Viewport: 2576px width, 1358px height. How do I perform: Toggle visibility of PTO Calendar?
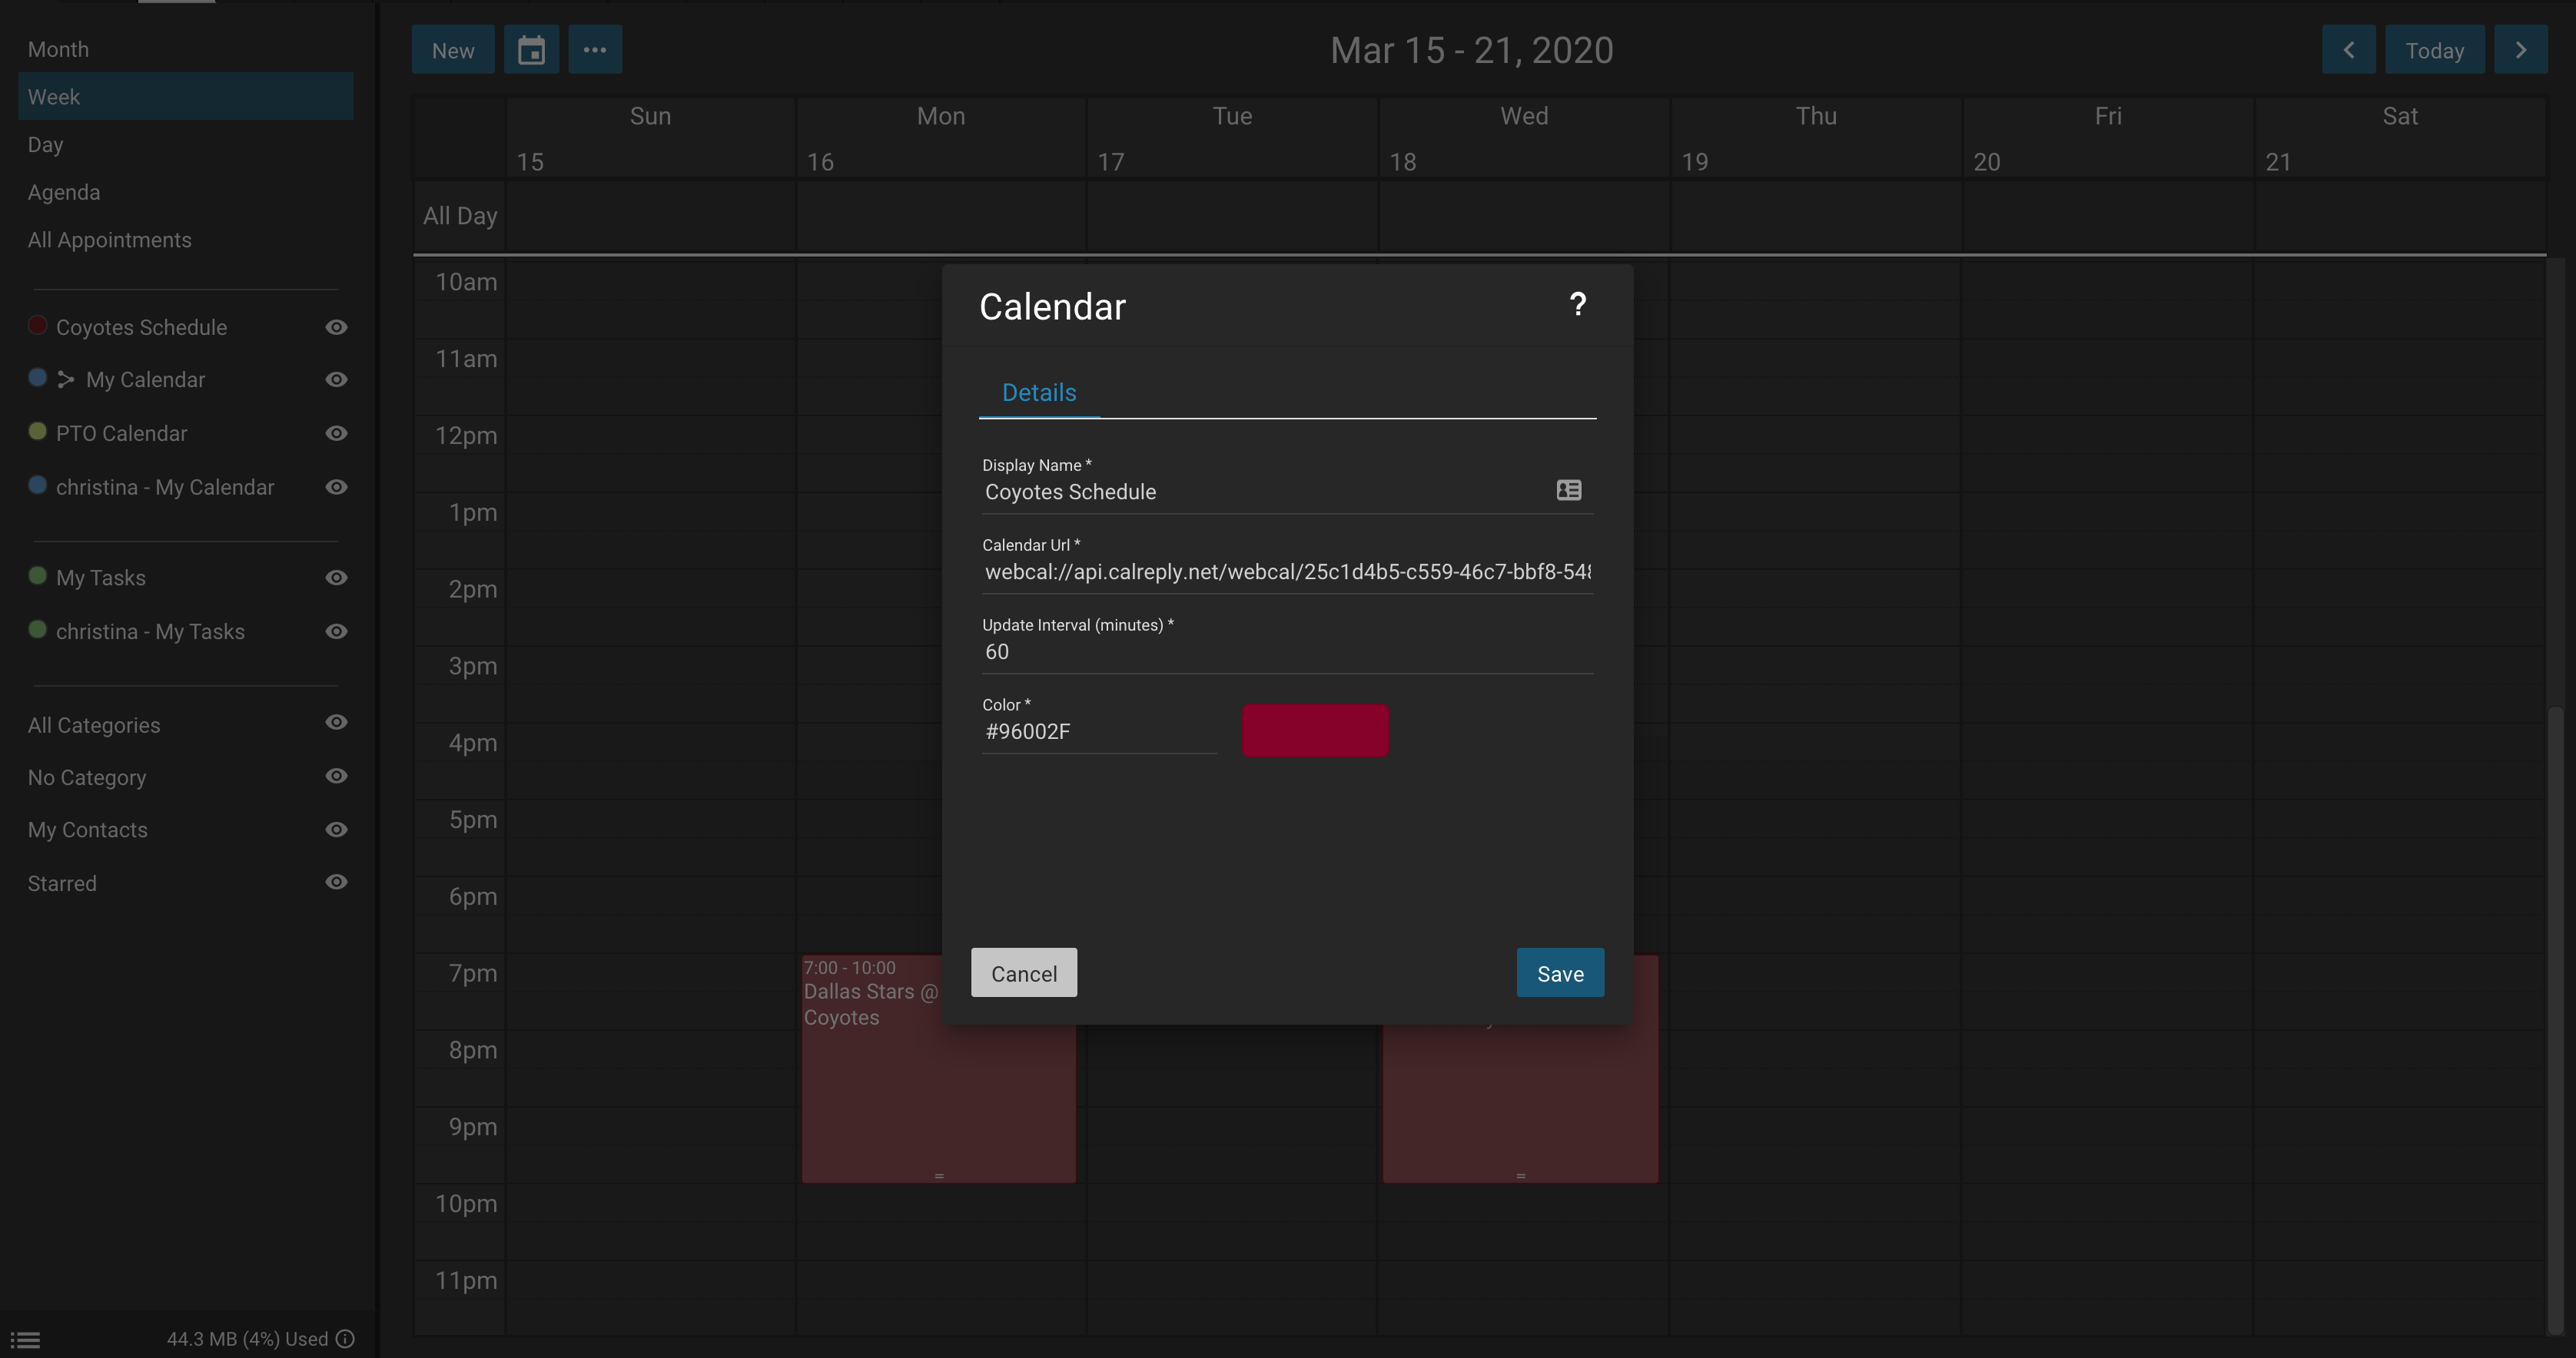pos(336,431)
